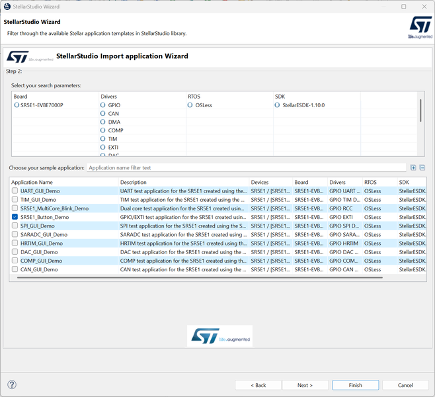Check the COMP_GUI_Demo checkbox

15,261
